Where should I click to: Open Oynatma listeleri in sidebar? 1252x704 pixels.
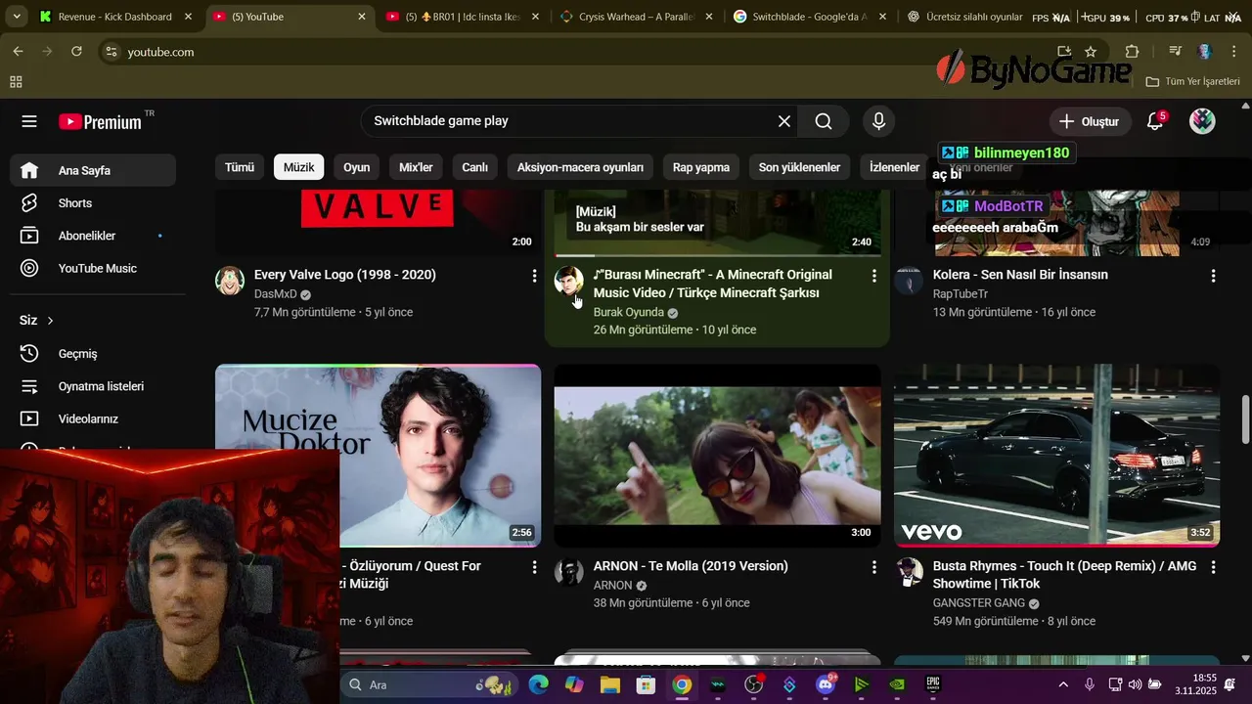(93, 386)
